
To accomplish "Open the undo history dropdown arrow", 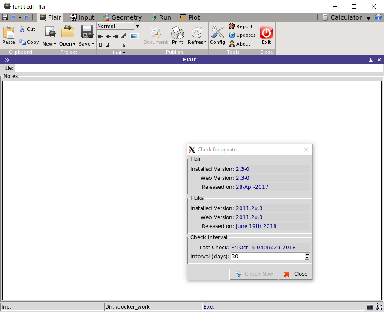I will click(x=20, y=17).
